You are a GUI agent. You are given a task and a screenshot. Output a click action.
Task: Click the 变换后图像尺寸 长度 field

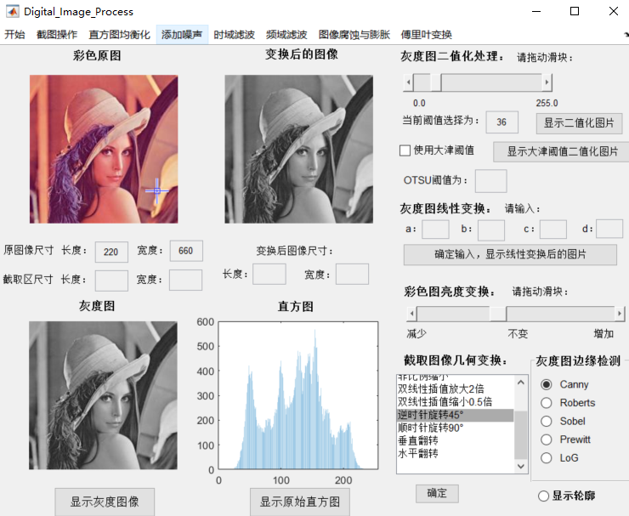269,274
